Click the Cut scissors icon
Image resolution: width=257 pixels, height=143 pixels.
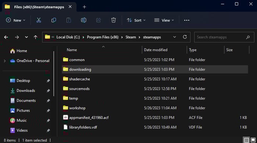(39, 20)
